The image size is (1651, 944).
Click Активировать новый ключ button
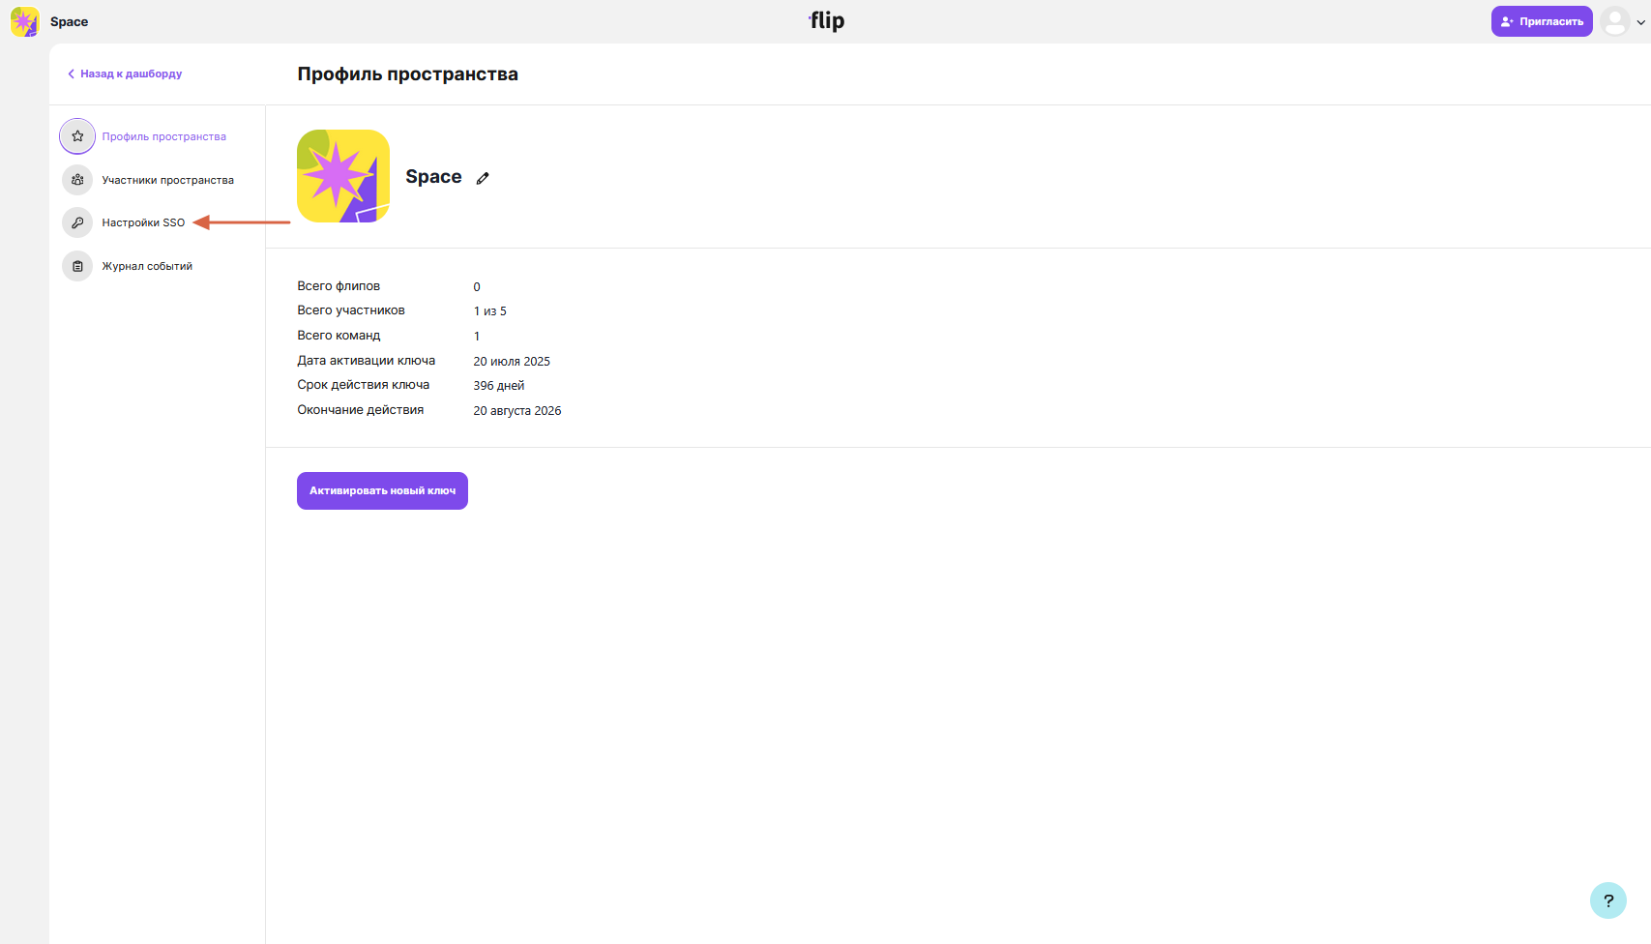coord(382,490)
